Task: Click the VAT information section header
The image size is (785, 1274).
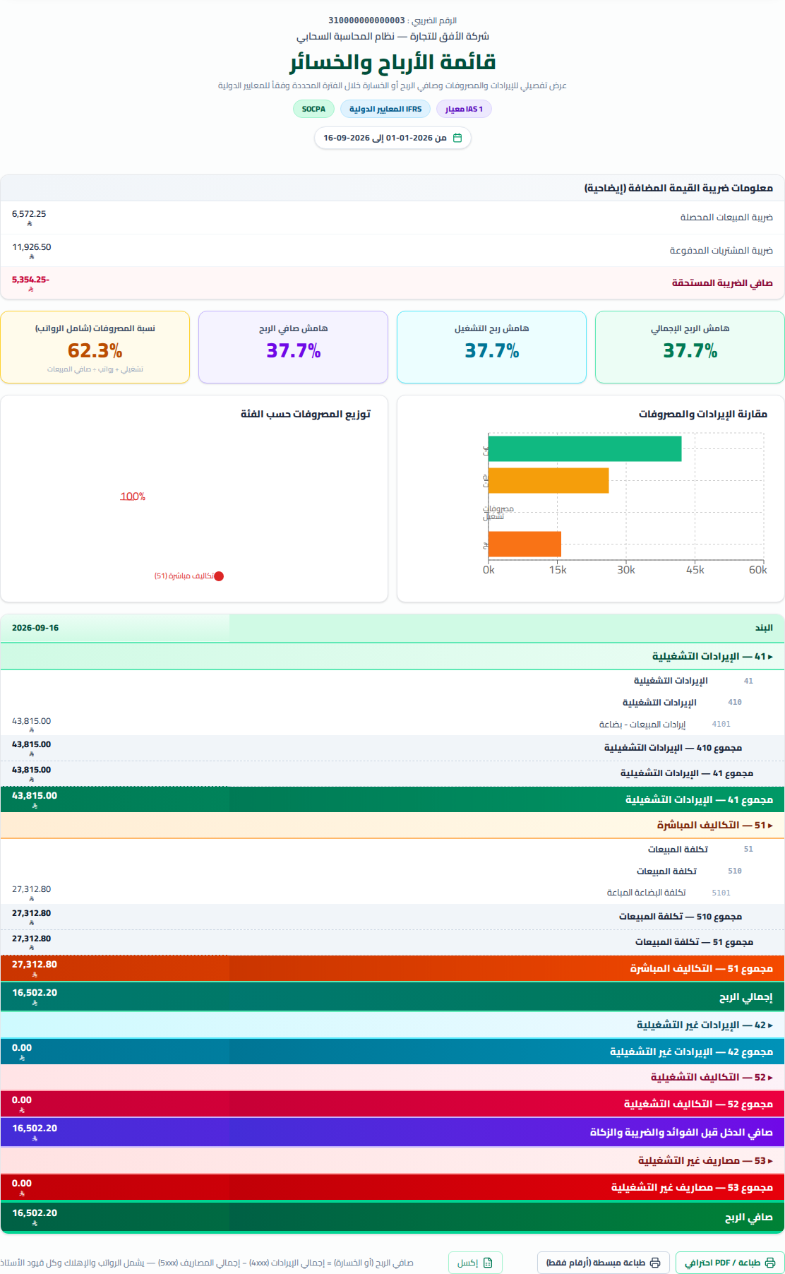Action: click(393, 188)
